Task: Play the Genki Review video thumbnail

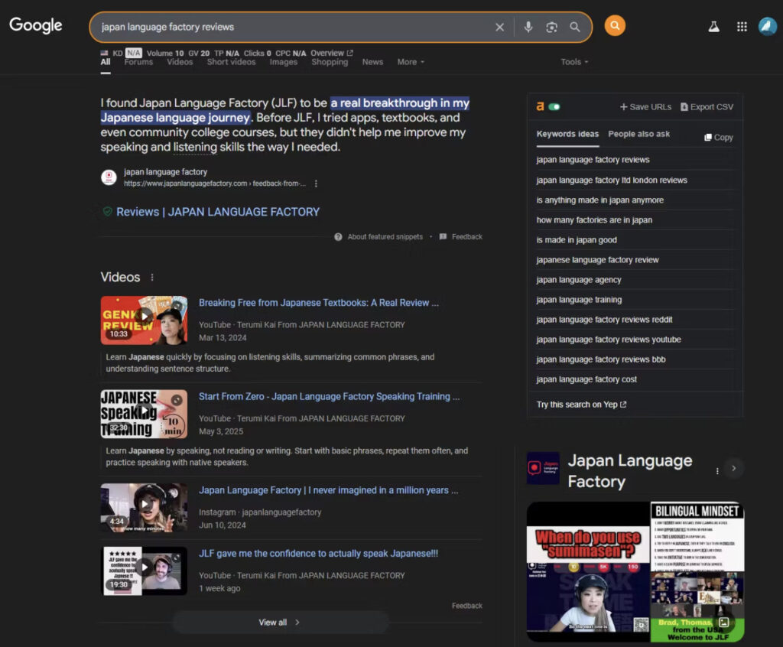Action: tap(144, 320)
